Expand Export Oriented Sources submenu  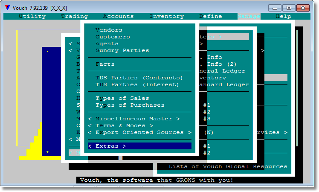139,132
